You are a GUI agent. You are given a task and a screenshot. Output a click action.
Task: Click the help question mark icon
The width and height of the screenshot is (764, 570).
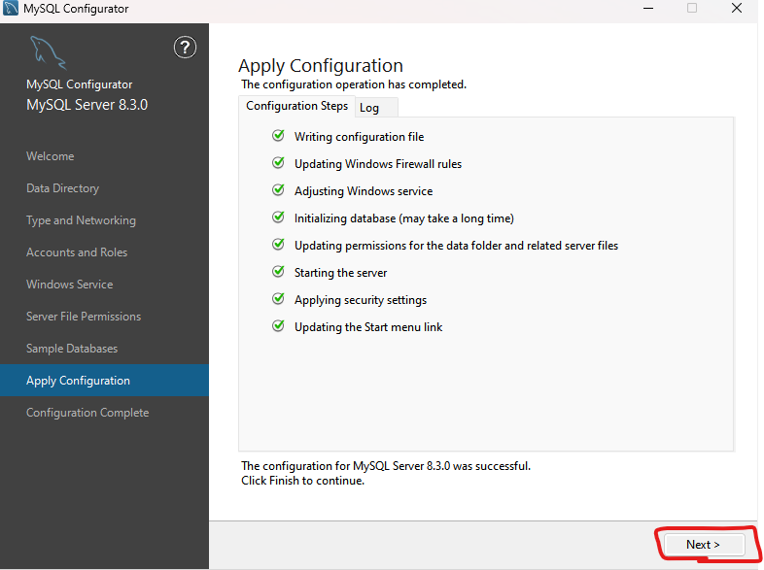point(185,48)
